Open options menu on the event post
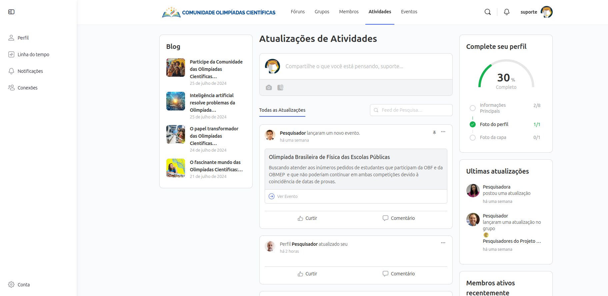 (x=443, y=132)
